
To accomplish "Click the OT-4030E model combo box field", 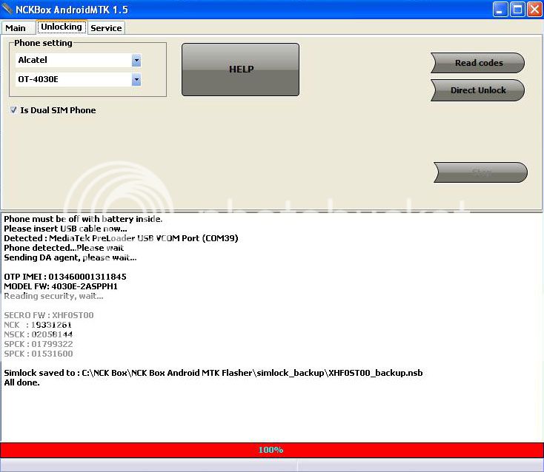I will coord(73,79).
